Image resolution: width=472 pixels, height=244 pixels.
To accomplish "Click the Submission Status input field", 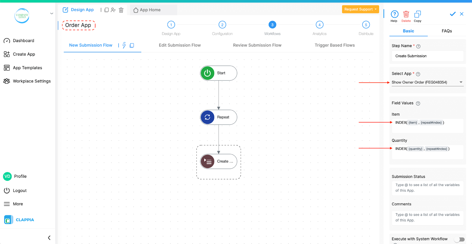I will 427,188.
